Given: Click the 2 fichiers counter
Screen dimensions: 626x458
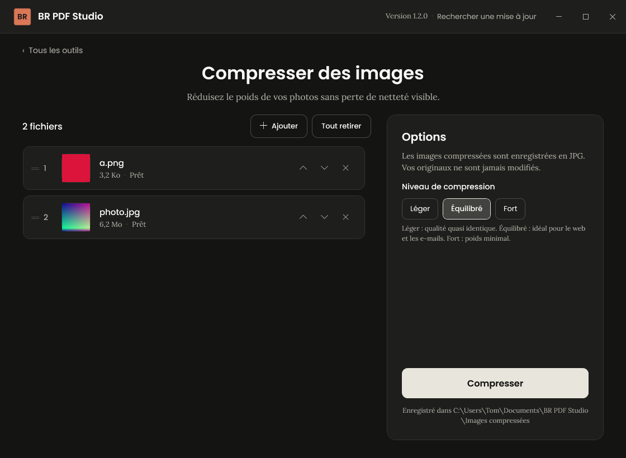Looking at the screenshot, I should pos(42,126).
